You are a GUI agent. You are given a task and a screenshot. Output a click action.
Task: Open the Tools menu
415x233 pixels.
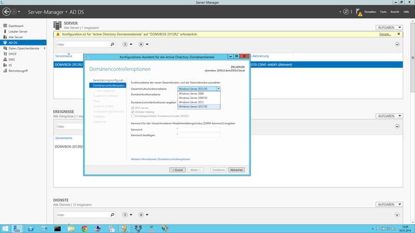click(383, 11)
